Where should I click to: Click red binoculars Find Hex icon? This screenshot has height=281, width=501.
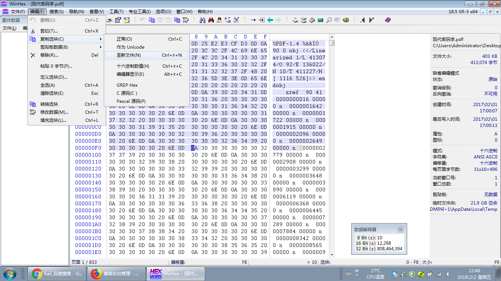pyautogui.click(x=211, y=20)
